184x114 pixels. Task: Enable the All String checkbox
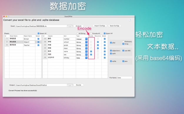pos(77,34)
